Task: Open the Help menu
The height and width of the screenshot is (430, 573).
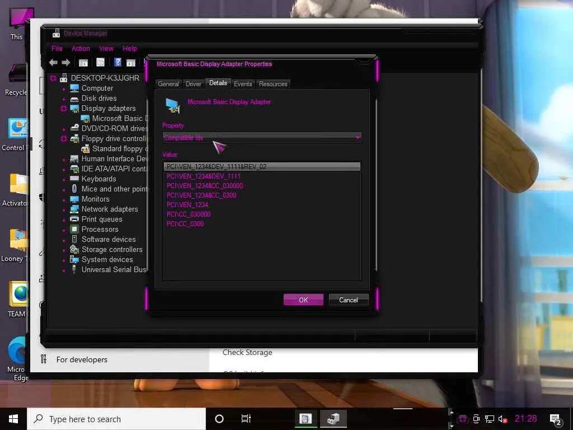Action: [x=130, y=48]
